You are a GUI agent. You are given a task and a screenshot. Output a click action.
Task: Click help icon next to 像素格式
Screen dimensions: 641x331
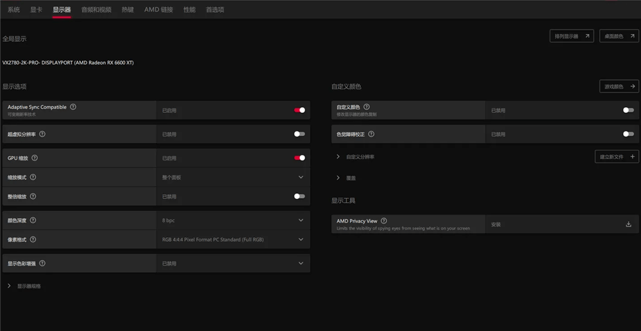click(33, 239)
